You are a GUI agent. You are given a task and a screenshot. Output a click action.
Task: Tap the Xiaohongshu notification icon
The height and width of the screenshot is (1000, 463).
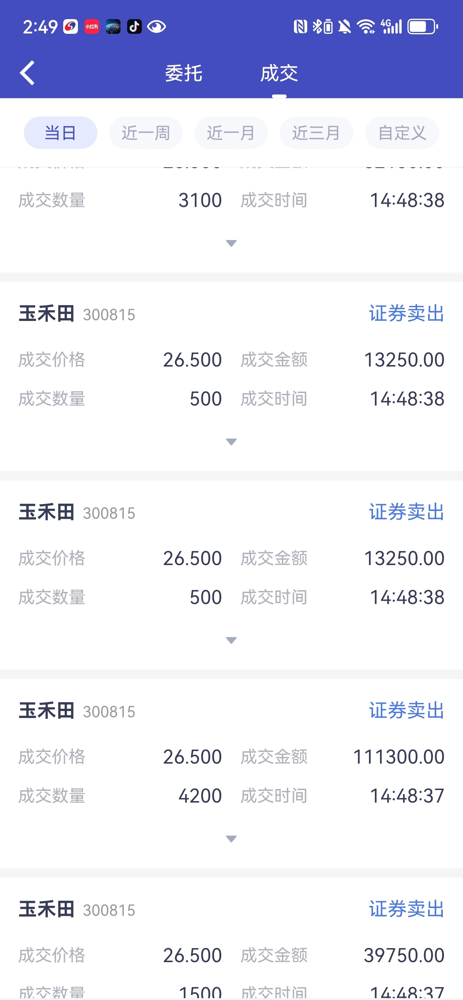pyautogui.click(x=91, y=27)
